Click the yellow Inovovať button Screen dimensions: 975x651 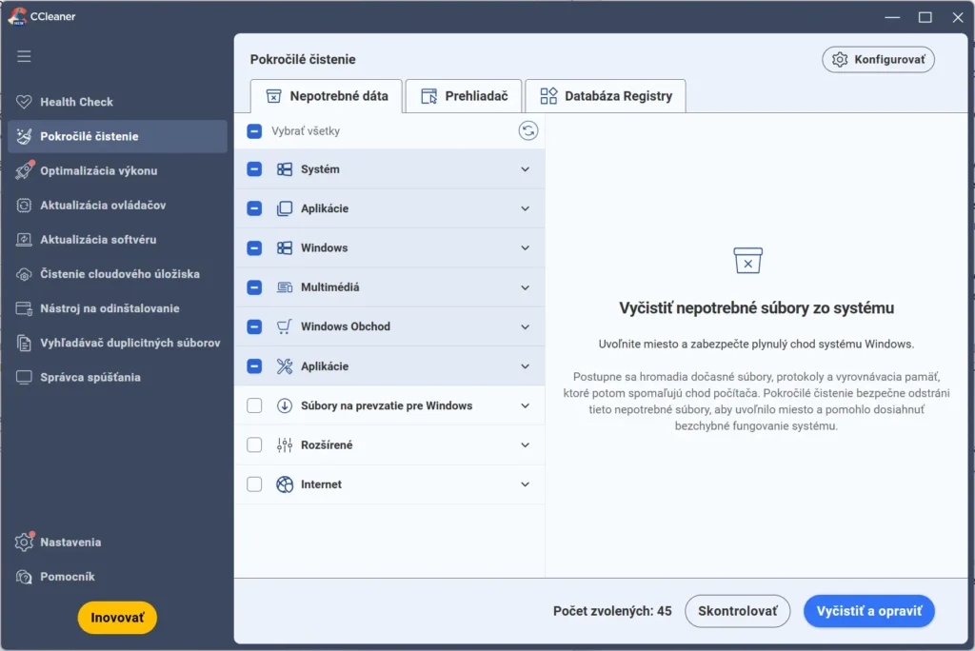click(117, 618)
